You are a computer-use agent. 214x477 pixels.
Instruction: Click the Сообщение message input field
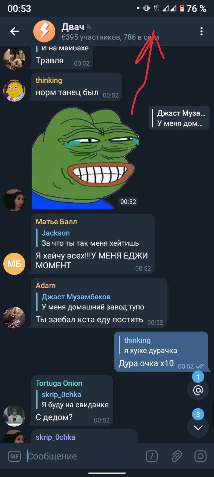coord(84,456)
